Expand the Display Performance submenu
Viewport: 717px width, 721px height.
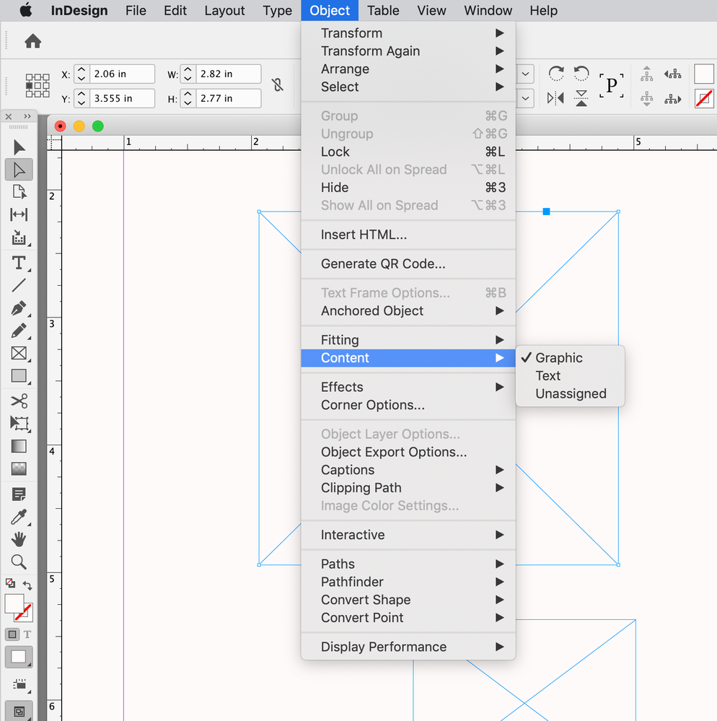pos(408,647)
